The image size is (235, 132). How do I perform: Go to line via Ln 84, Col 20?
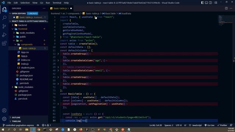[x=156, y=125]
